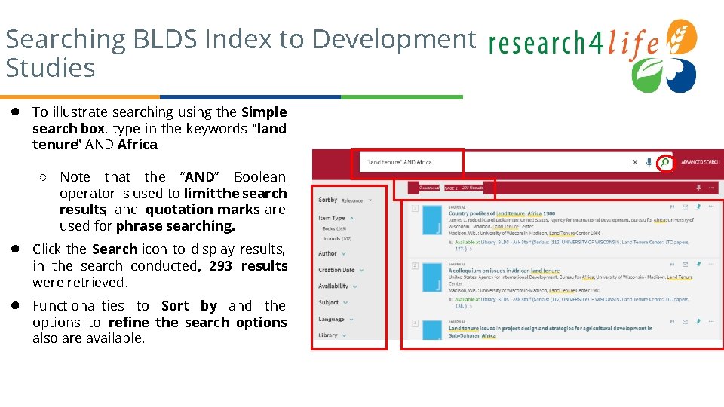Open more actions for Sub-Saharan Africa result
This screenshot has height=407, width=724.
click(x=711, y=321)
